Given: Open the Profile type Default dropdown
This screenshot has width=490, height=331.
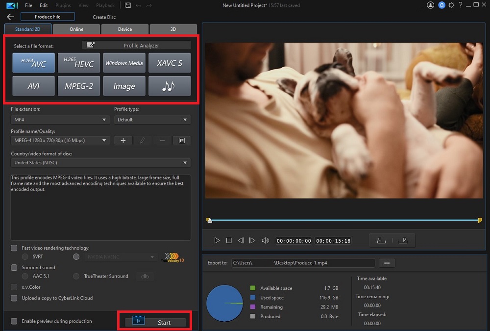Looking at the screenshot, I should coord(152,119).
